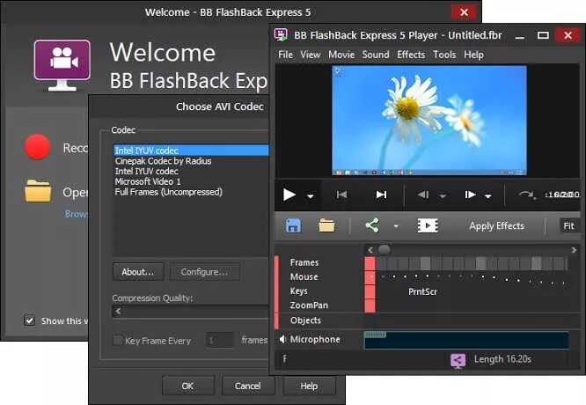Open the File menu
The image size is (586, 405).
(286, 55)
